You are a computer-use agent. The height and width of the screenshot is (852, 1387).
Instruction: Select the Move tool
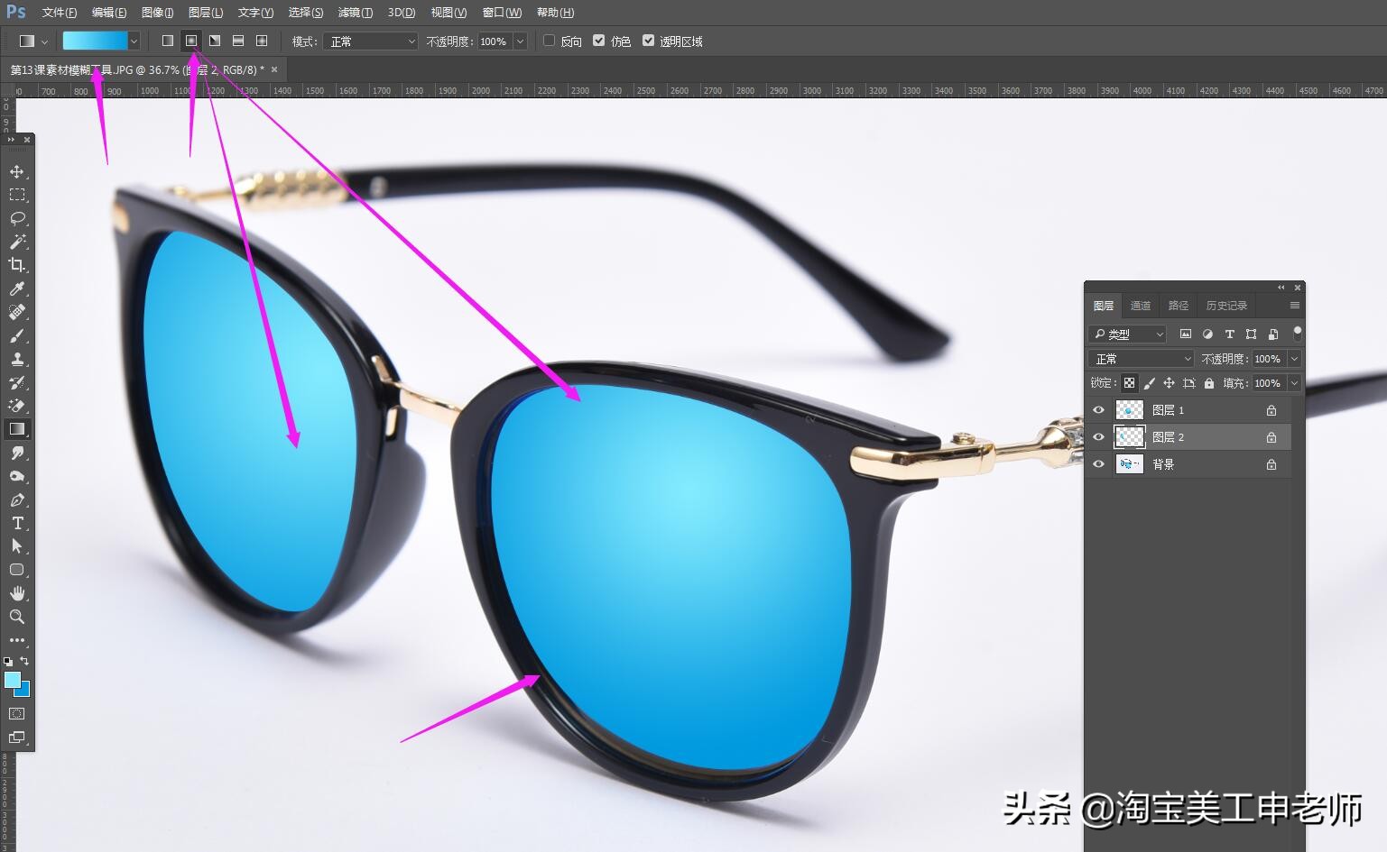(x=17, y=171)
